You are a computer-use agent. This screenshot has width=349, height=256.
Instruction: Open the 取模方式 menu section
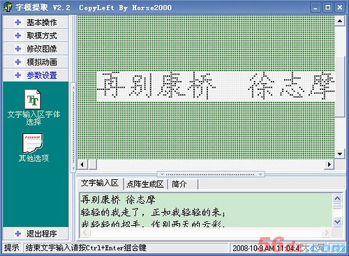tap(36, 36)
